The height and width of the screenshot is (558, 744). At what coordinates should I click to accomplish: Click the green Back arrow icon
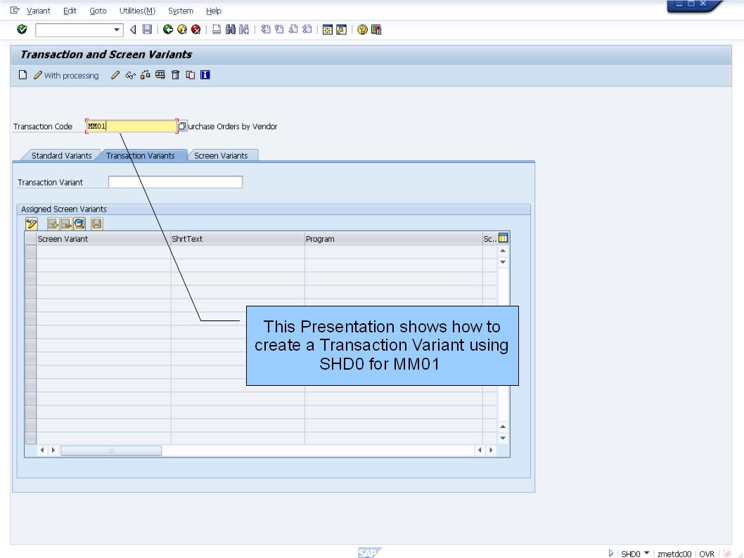coord(168,30)
